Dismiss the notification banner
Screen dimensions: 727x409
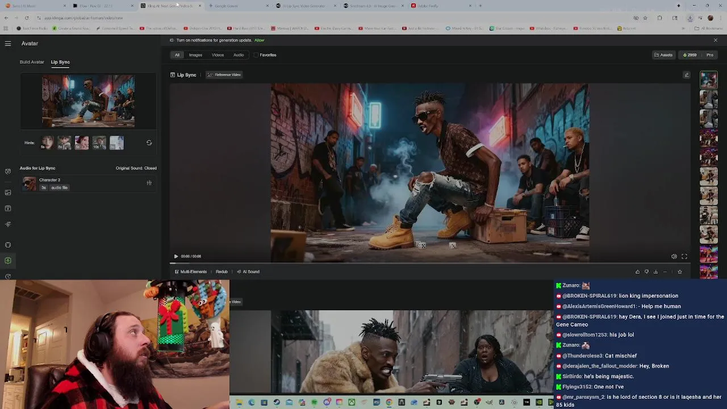[715, 40]
